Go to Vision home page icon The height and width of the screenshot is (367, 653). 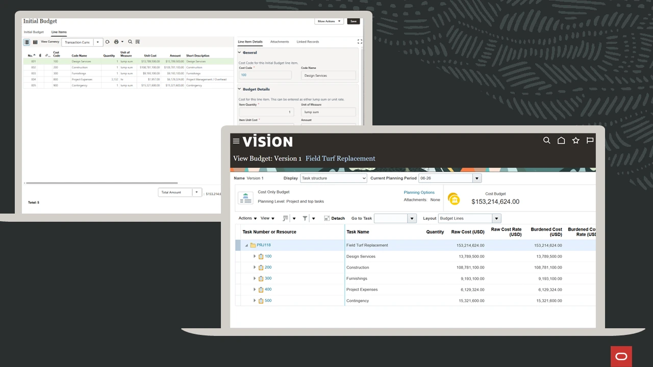561,141
